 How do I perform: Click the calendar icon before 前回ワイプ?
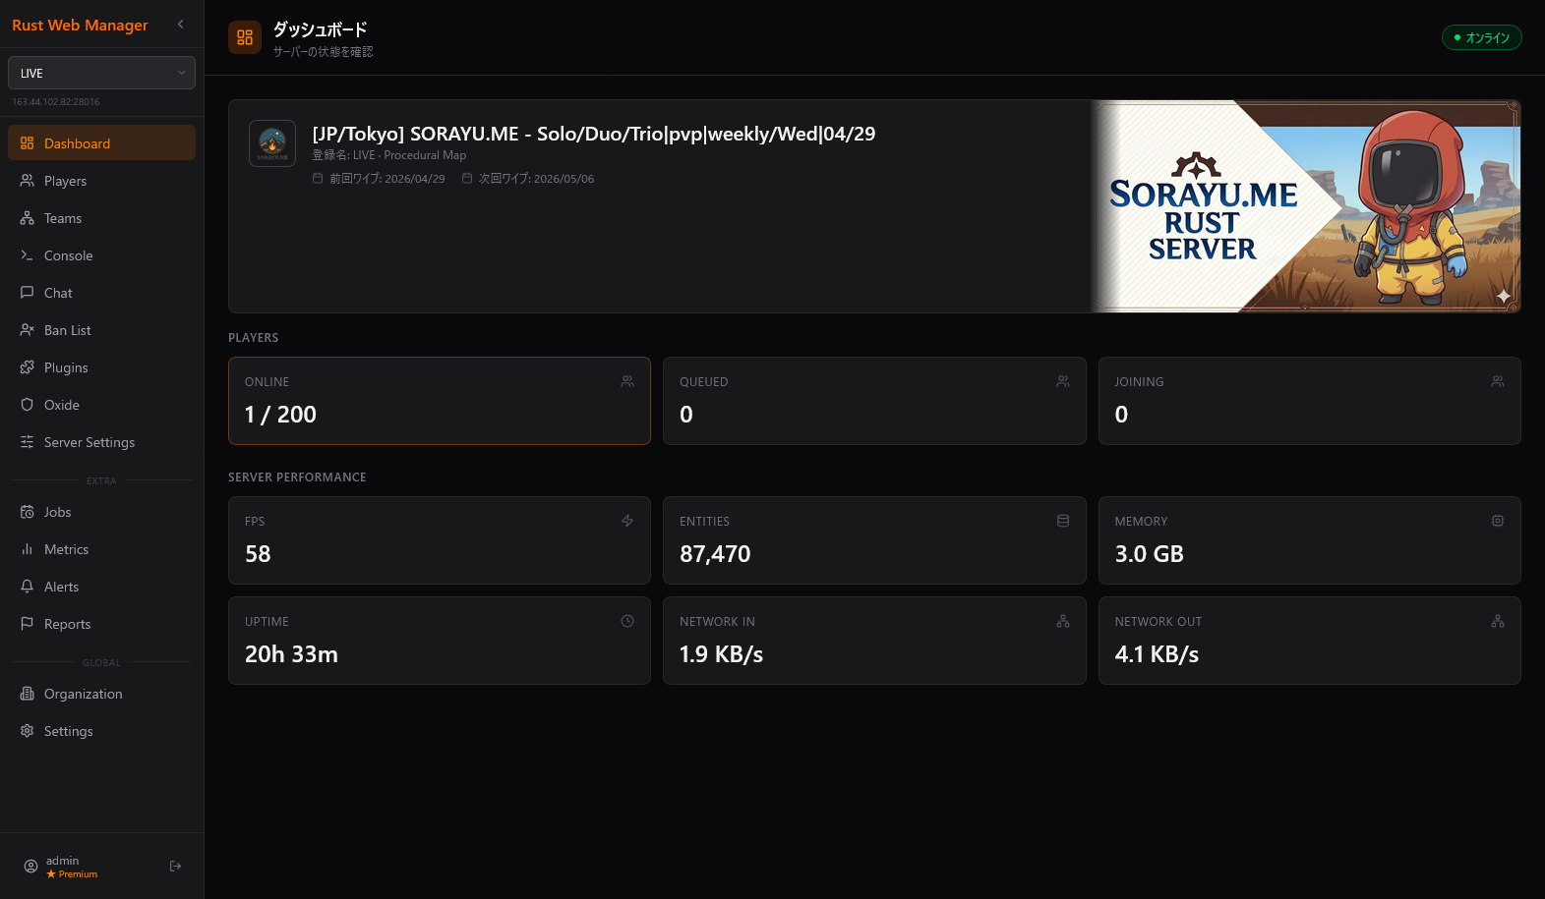tap(318, 178)
